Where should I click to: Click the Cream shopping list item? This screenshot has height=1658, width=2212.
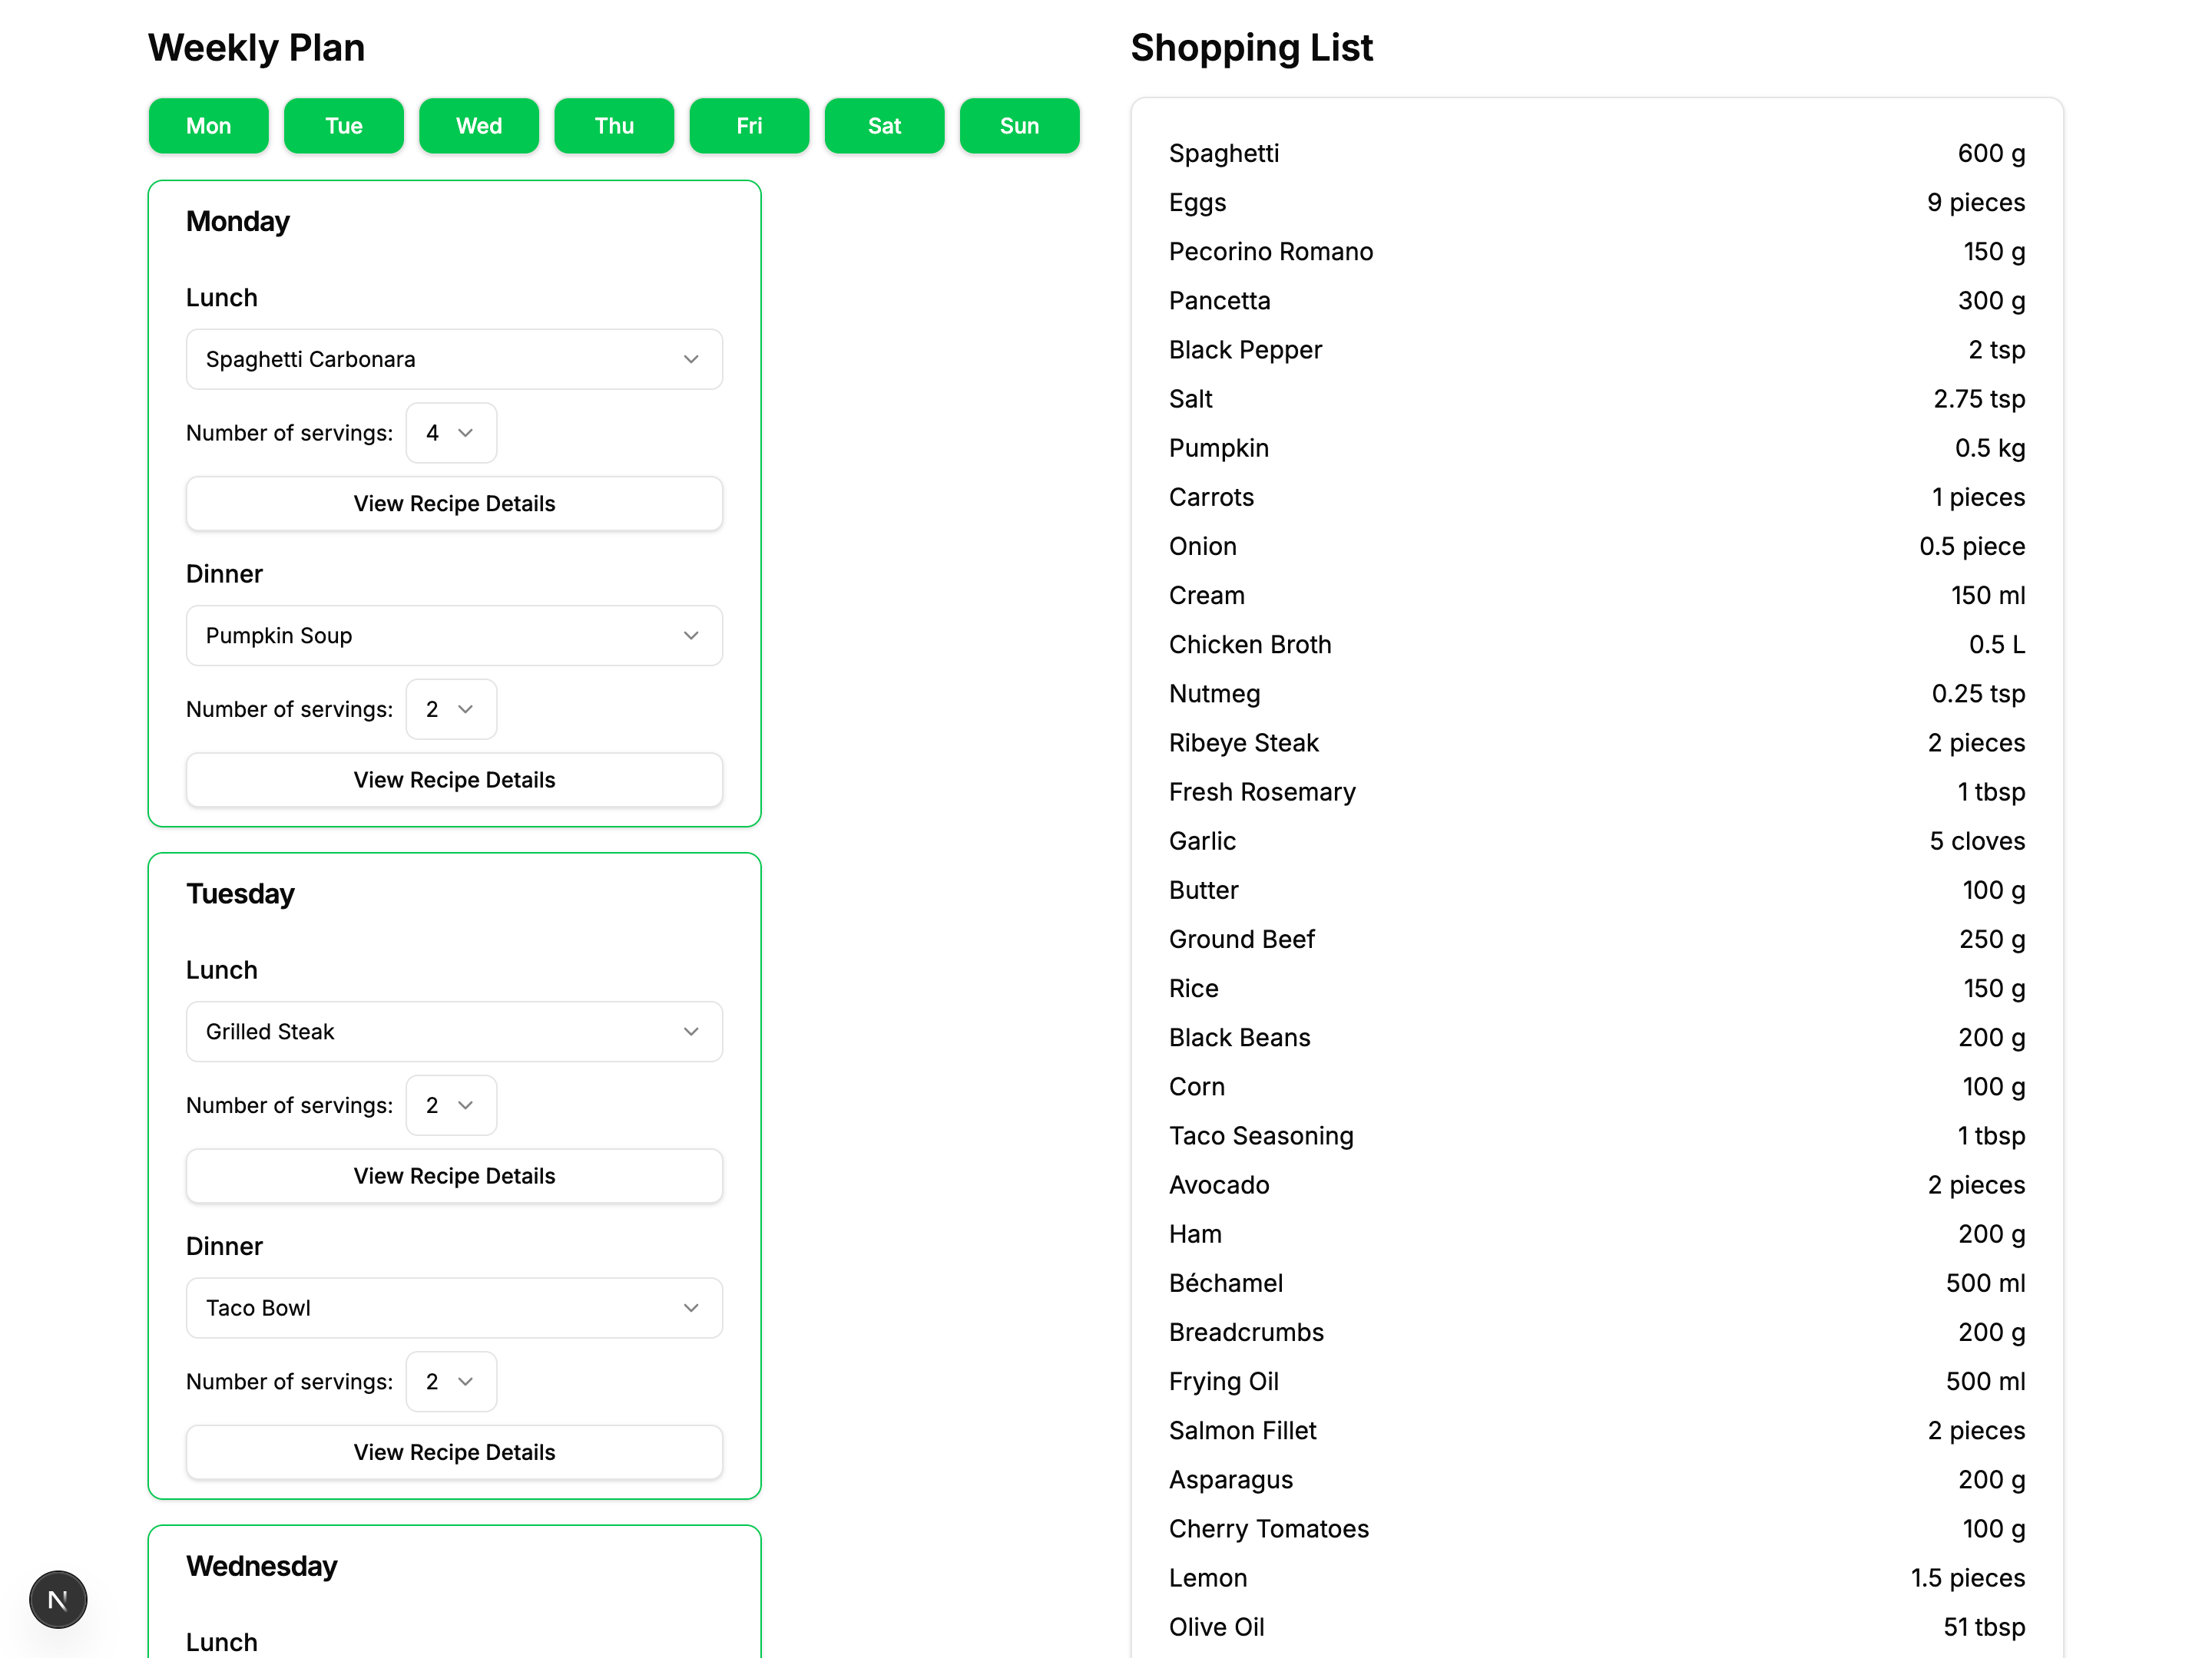(1596, 595)
